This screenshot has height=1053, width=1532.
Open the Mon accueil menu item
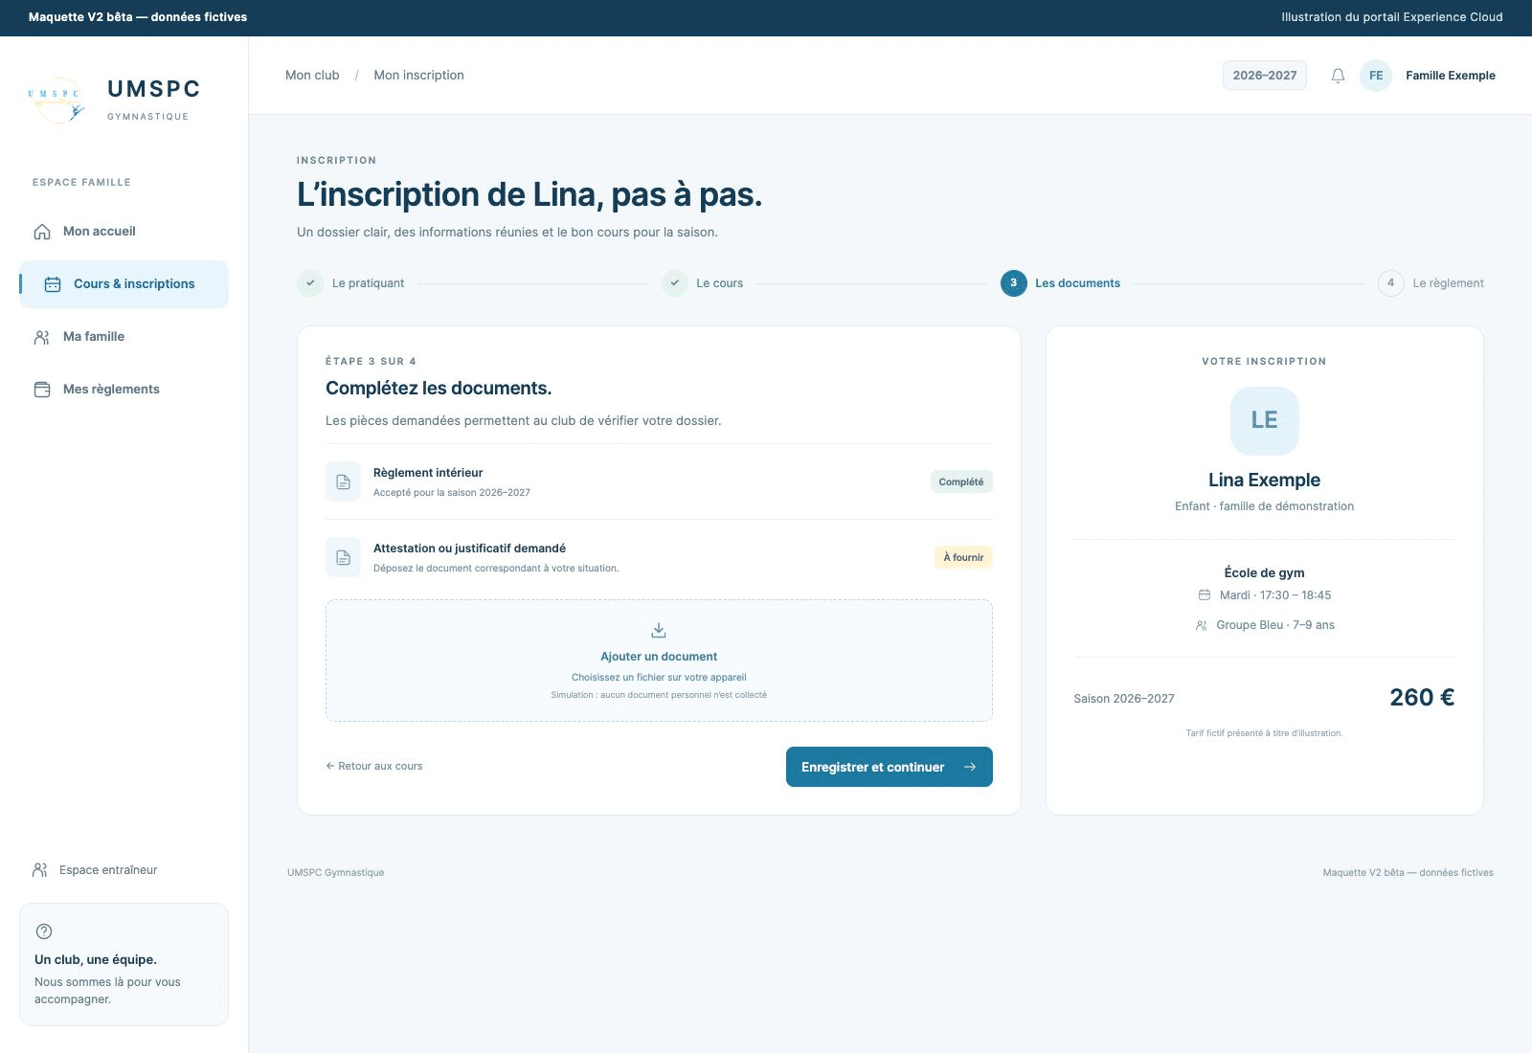pos(124,232)
